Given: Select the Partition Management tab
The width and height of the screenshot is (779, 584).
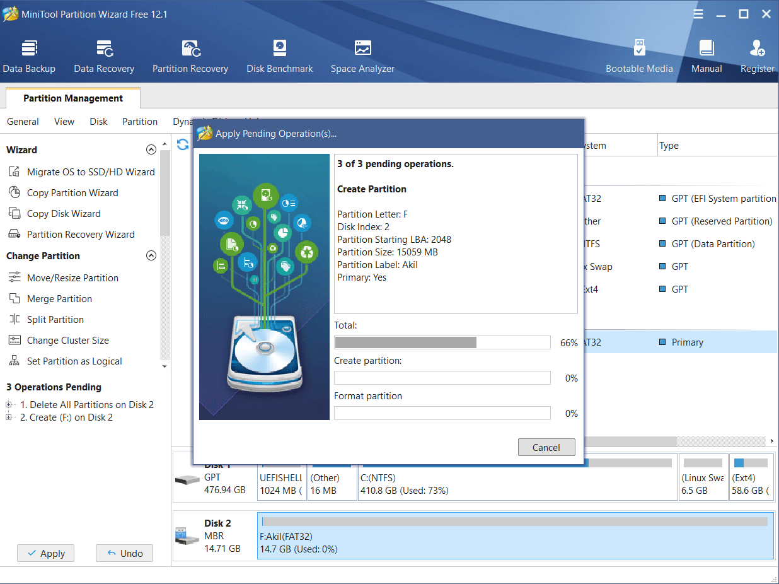Looking at the screenshot, I should tap(73, 98).
